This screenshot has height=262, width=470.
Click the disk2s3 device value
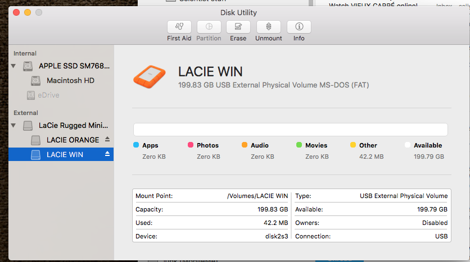277,236
